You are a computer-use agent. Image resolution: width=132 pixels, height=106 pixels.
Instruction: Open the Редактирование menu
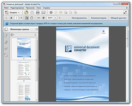(17, 8)
